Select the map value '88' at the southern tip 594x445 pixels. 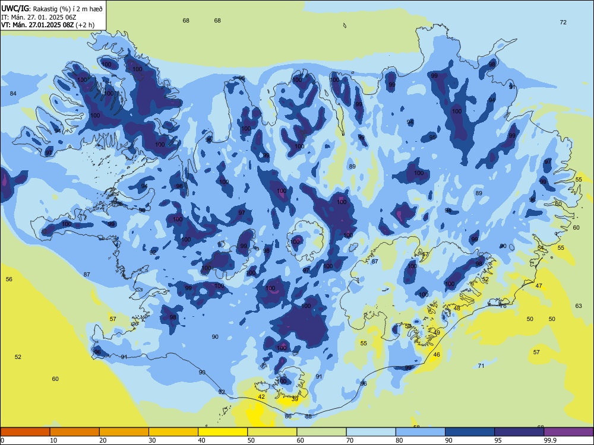click(x=308, y=417)
